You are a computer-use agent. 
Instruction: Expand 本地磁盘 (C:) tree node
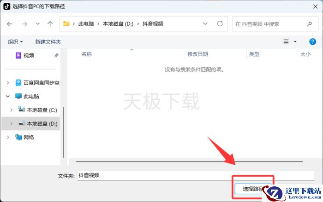click(x=12, y=110)
